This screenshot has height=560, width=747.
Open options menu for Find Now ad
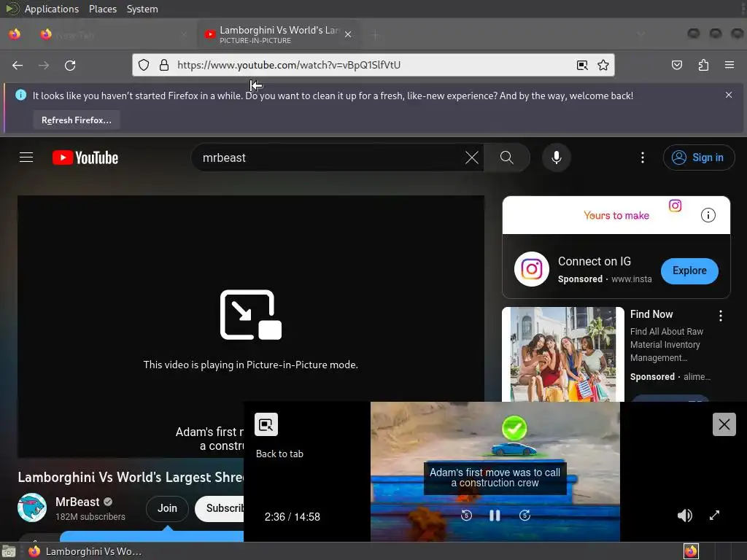click(720, 315)
